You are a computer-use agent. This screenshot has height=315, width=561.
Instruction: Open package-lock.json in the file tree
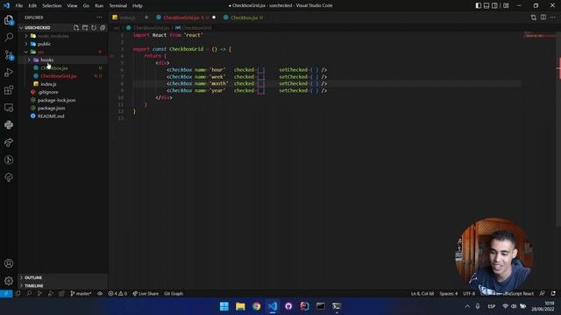click(62, 100)
